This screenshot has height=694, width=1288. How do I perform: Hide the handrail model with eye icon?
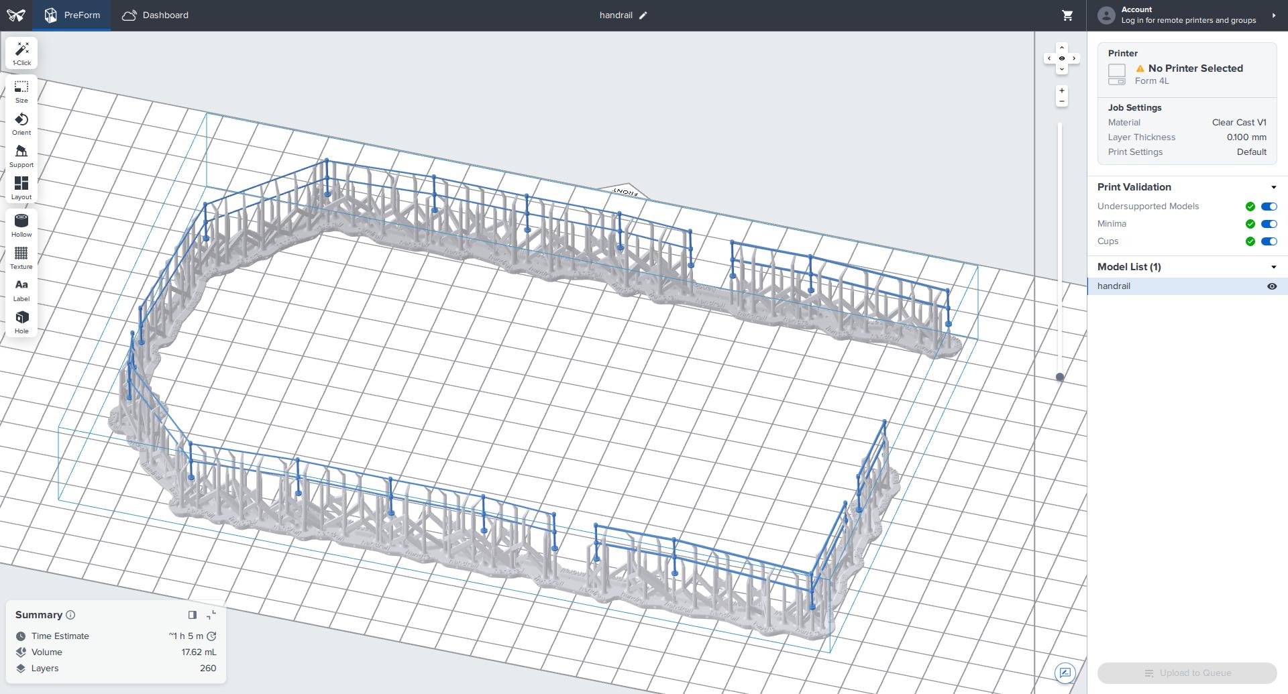click(x=1271, y=286)
